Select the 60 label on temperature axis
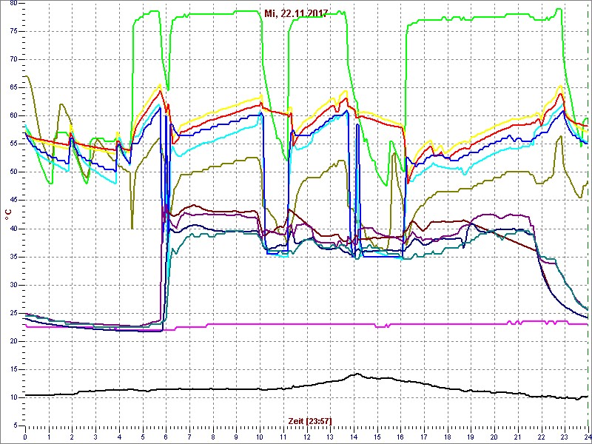The height and width of the screenshot is (444, 592). tap(13, 116)
